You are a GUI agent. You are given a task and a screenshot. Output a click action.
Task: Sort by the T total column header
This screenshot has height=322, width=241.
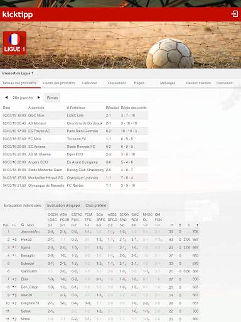(197, 225)
